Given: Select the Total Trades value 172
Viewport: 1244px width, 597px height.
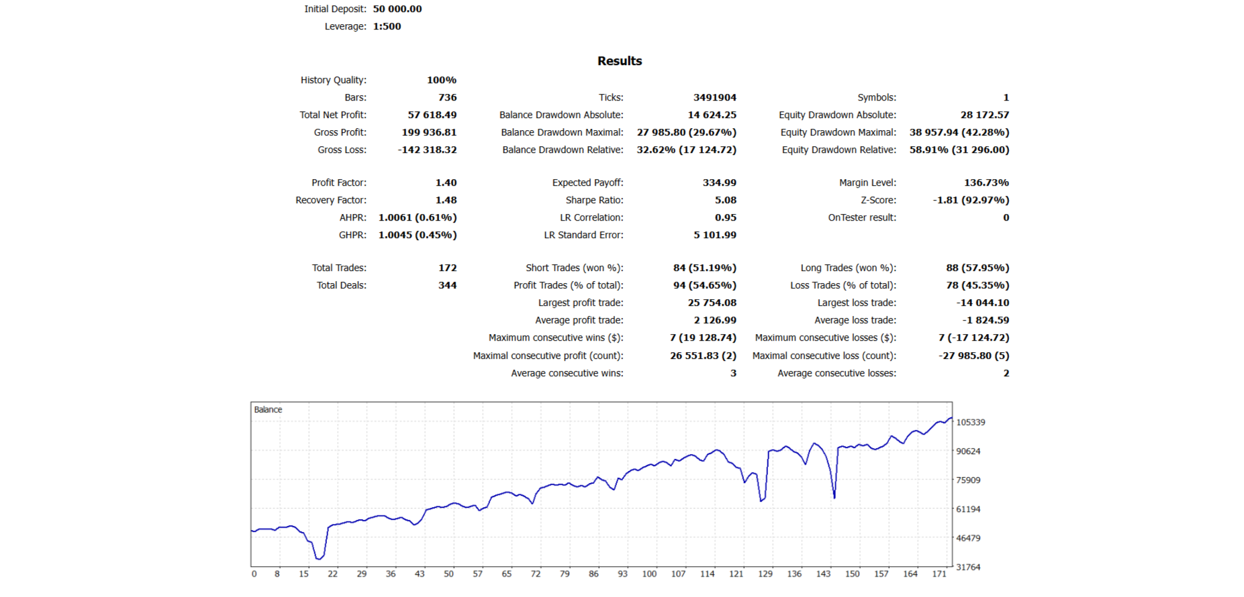Looking at the screenshot, I should pyautogui.click(x=447, y=268).
